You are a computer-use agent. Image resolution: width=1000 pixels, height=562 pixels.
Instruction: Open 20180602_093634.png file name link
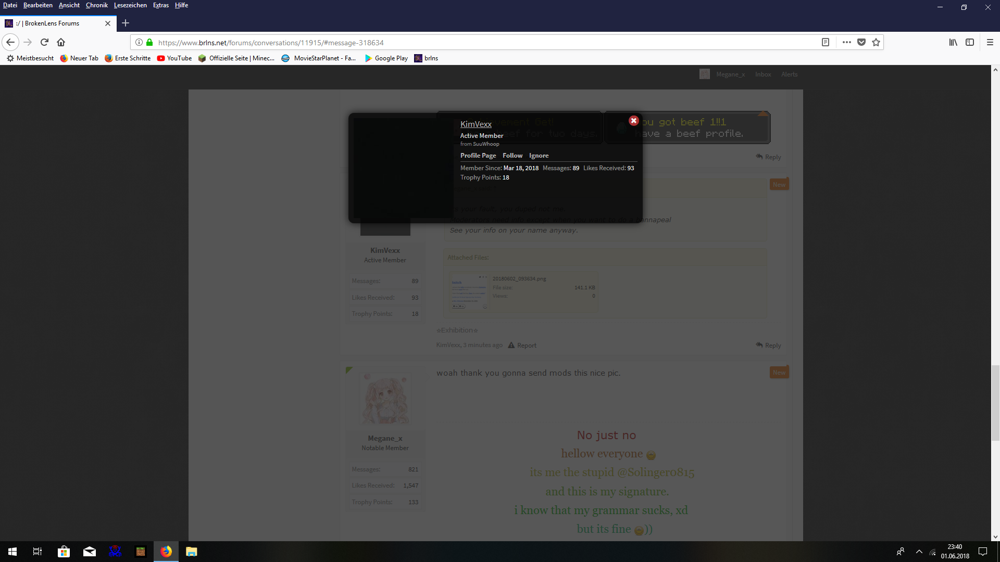tap(519, 279)
